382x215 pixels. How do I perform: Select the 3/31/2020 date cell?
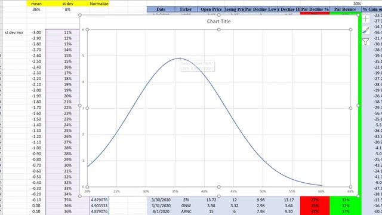[x=161, y=205]
